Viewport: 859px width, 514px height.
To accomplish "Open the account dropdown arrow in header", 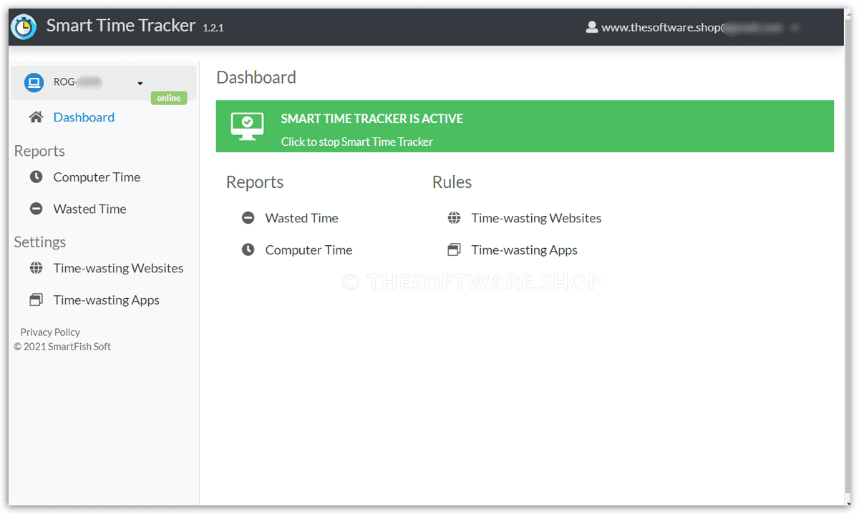I will click(795, 28).
